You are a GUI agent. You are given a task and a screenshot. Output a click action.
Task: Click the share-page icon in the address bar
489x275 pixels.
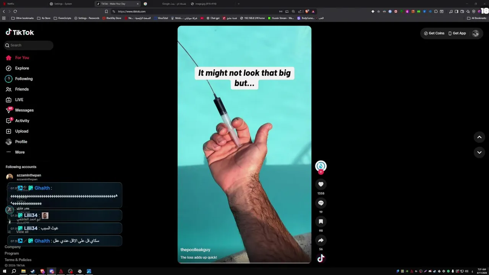coord(300,11)
